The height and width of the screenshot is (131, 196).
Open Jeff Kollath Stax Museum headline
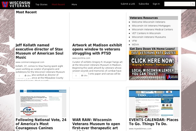pos(40,51)
